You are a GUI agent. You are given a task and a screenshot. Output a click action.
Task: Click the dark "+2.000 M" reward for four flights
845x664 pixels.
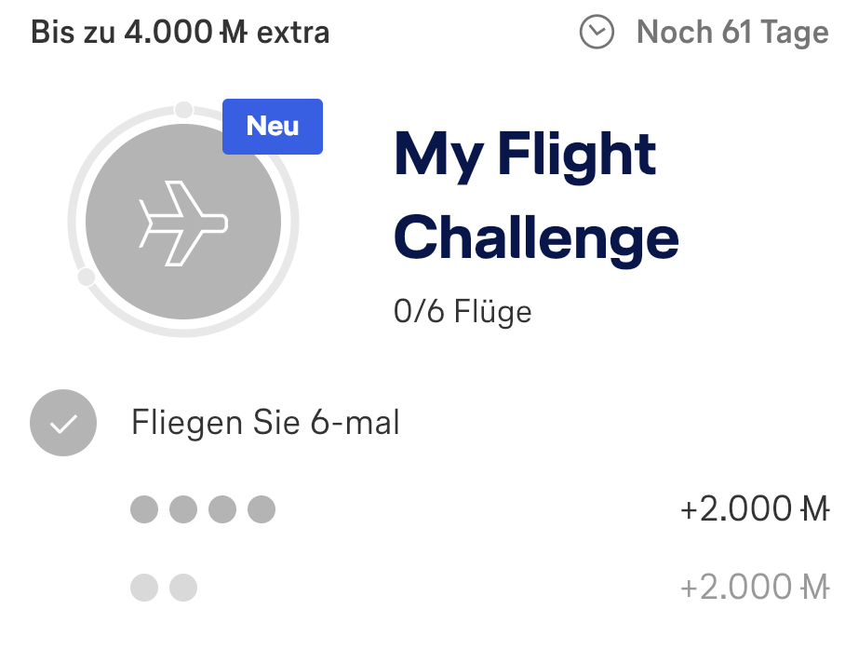pos(754,509)
